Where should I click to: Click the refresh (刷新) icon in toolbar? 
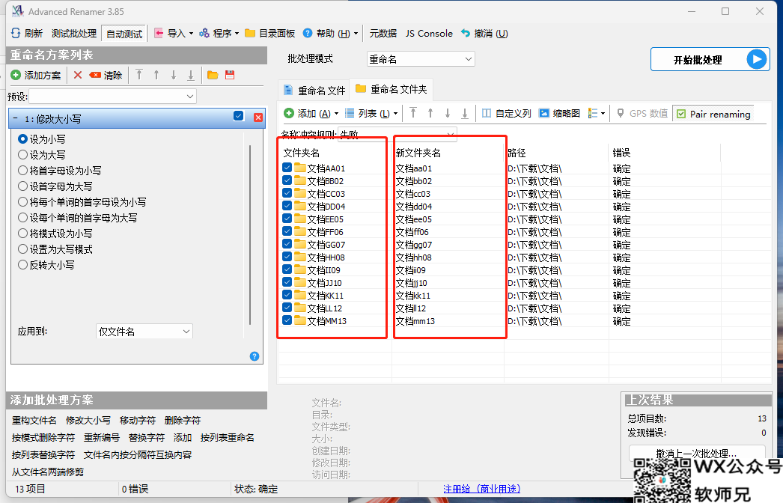pyautogui.click(x=16, y=34)
